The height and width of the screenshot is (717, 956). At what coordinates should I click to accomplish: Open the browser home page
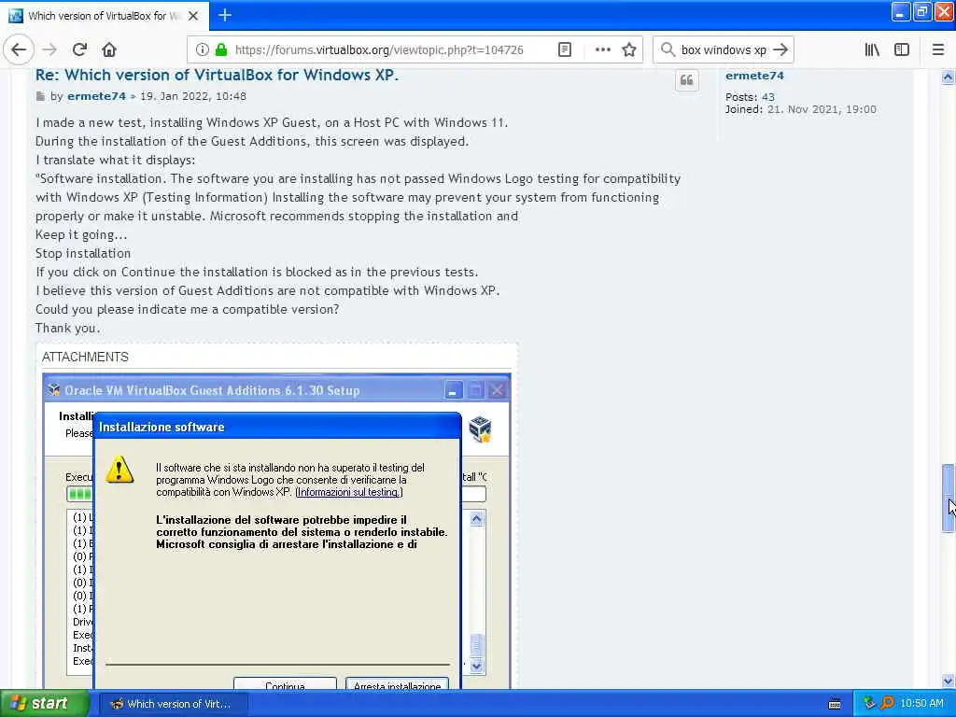pyautogui.click(x=109, y=49)
